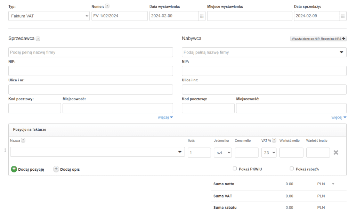This screenshot has width=356, height=211.
Task: Open the Jednostka szt. dropdown
Action: pyautogui.click(x=222, y=153)
